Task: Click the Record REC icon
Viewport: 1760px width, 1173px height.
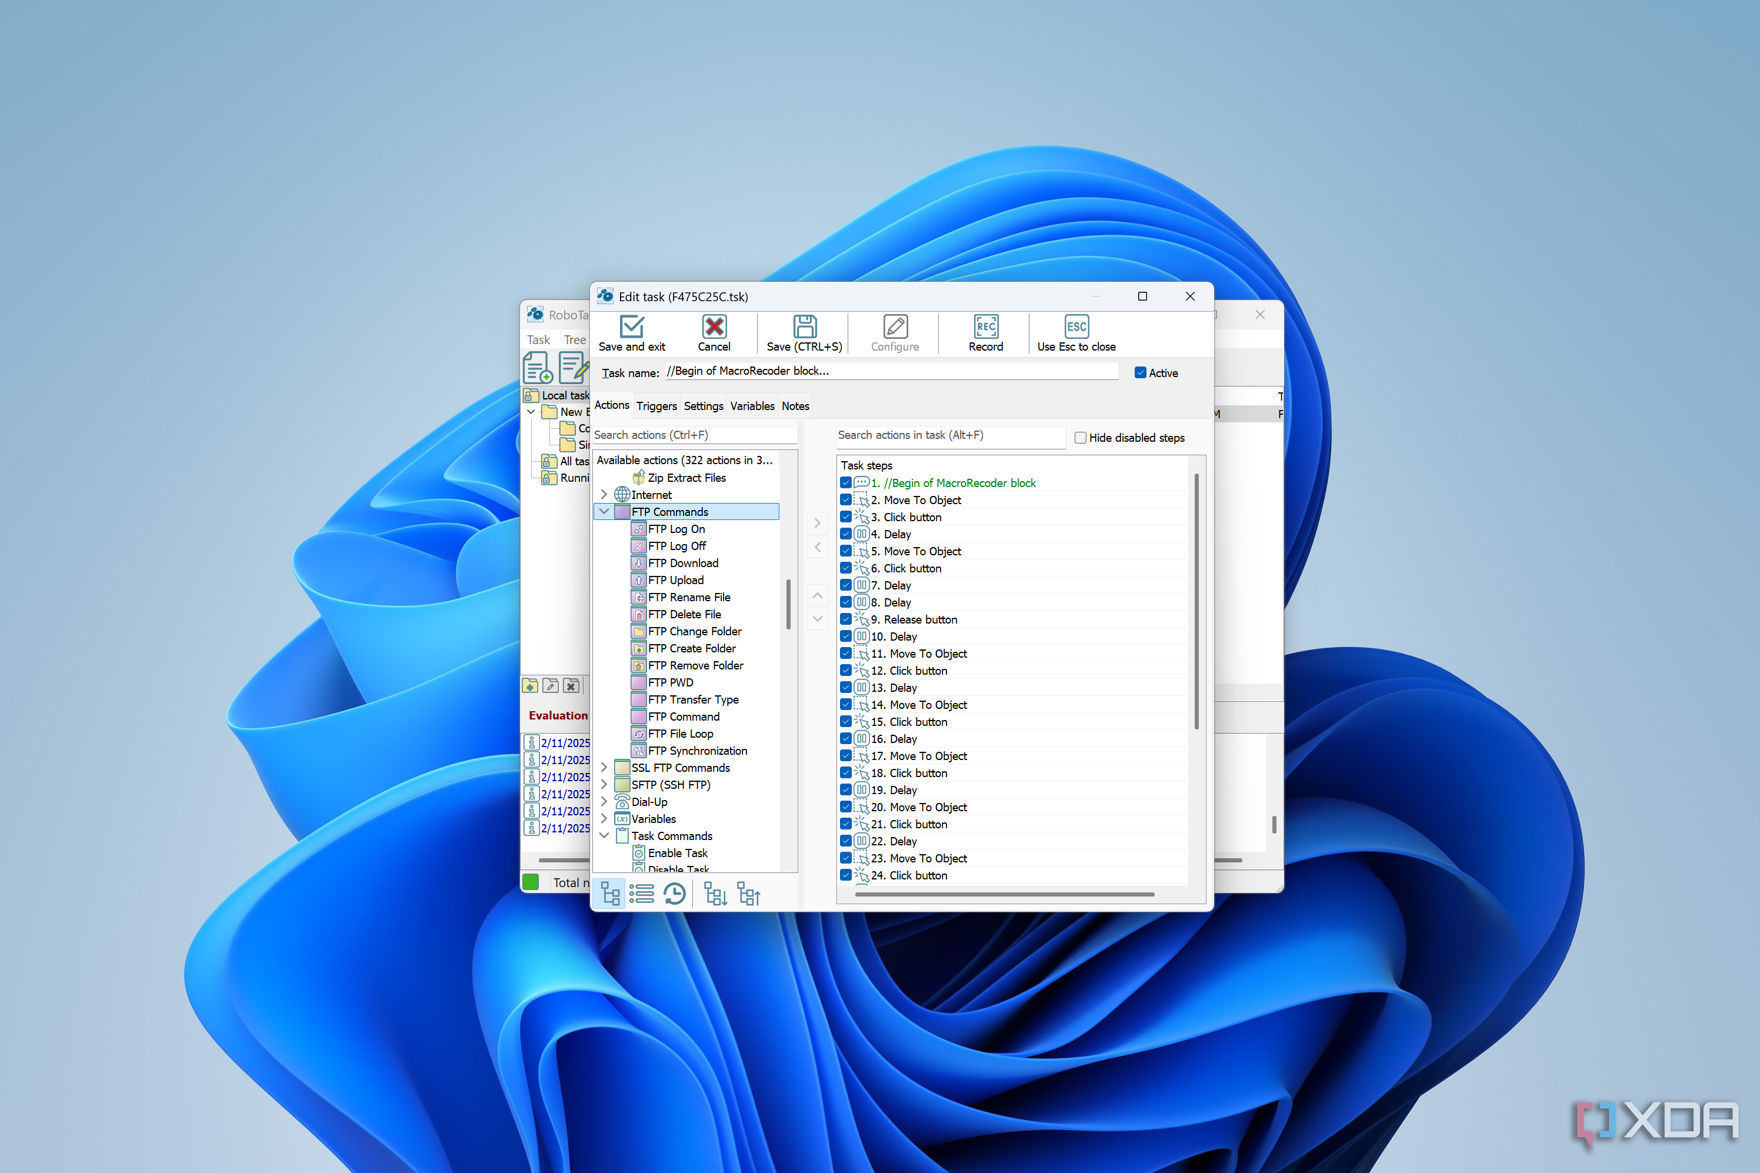Action: point(986,327)
